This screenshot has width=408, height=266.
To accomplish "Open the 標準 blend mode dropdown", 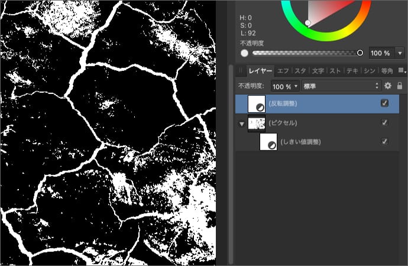I will tap(341, 86).
